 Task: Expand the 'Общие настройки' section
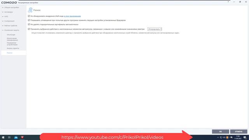tap(11, 7)
